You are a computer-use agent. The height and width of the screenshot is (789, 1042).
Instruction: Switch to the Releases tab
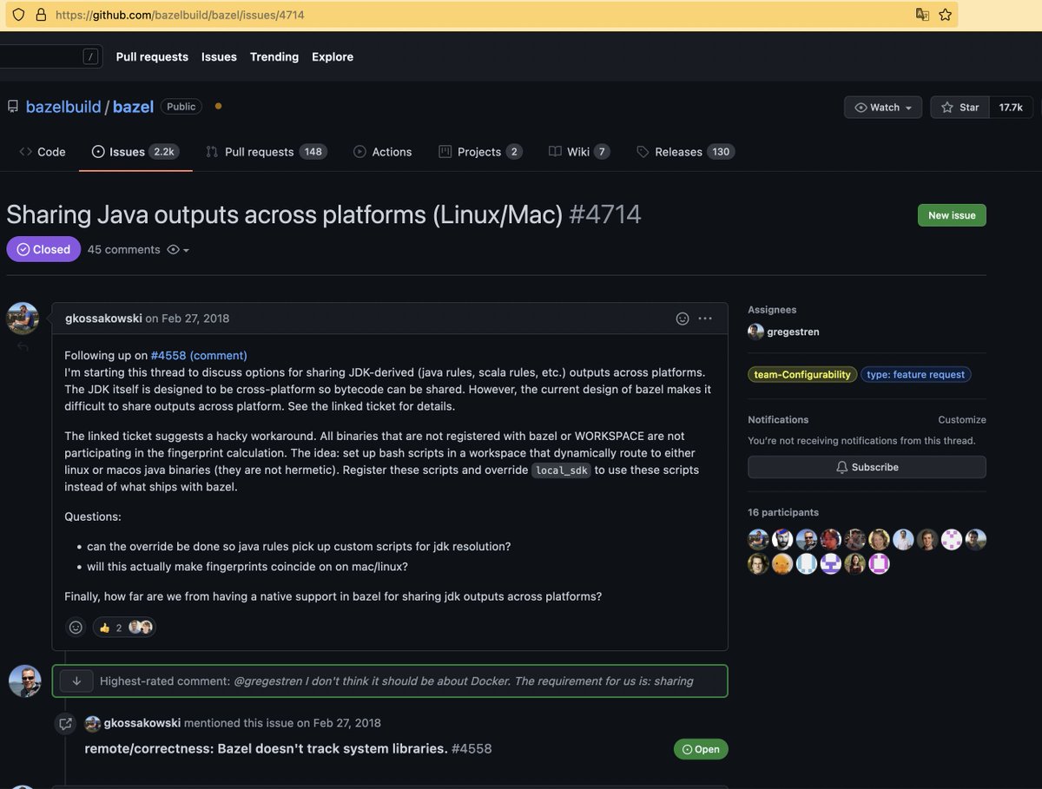coord(686,152)
